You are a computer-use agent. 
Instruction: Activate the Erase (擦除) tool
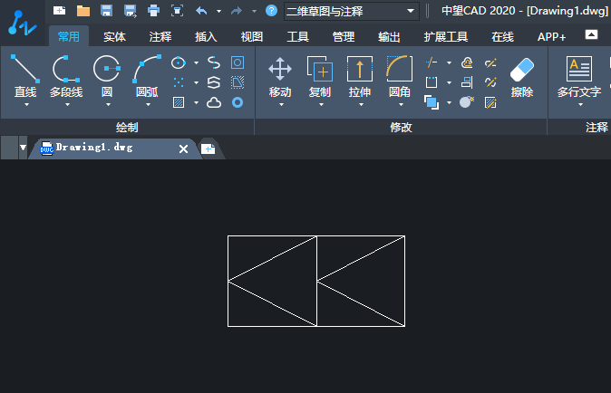[x=522, y=77]
